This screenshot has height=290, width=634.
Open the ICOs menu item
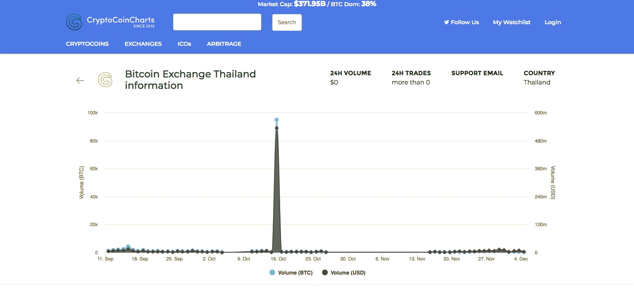(x=184, y=44)
